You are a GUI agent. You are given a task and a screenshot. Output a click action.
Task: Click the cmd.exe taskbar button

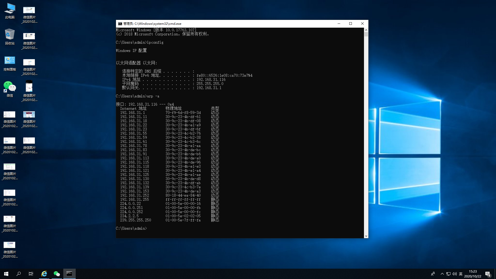pyautogui.click(x=69, y=274)
